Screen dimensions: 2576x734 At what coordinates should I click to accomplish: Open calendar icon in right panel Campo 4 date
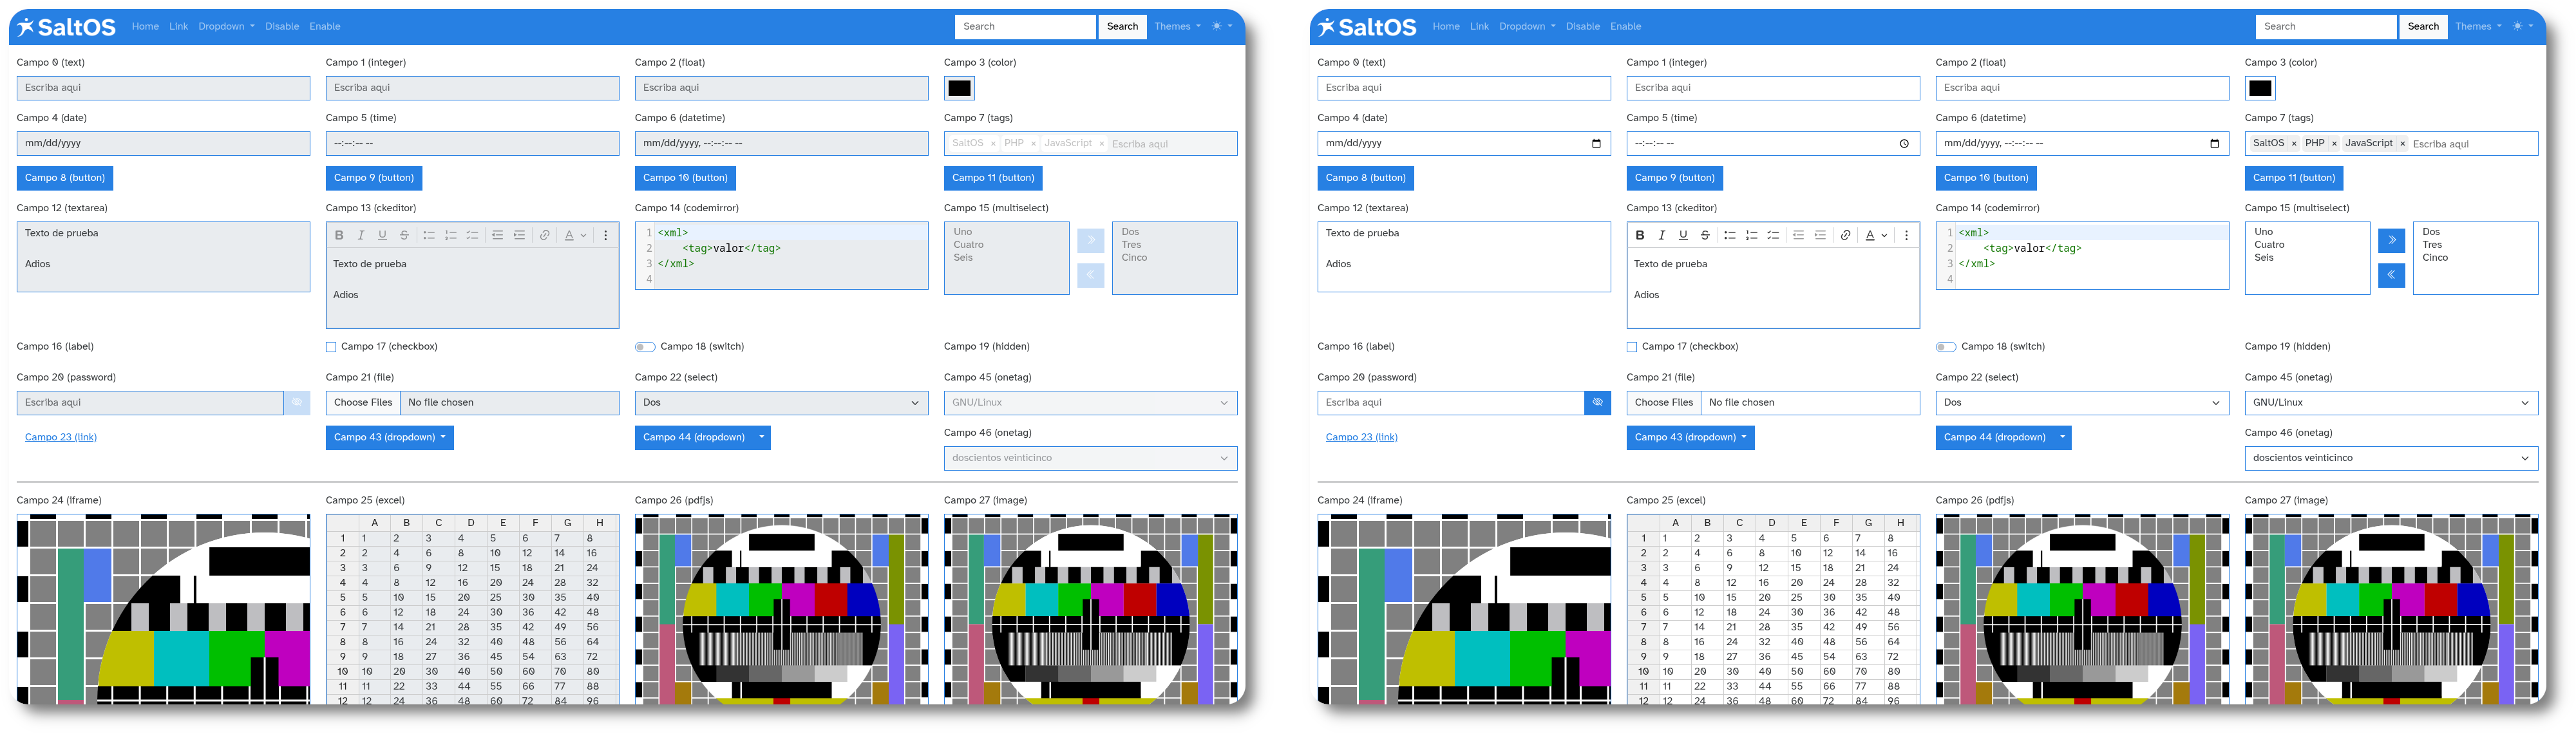click(x=1596, y=144)
